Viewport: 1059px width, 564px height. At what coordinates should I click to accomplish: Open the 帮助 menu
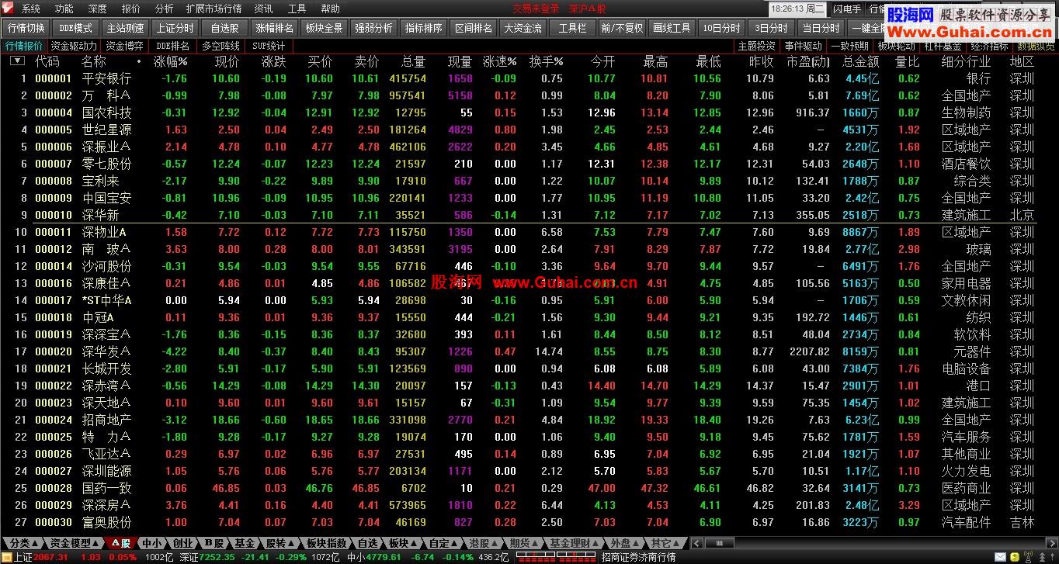click(x=330, y=9)
